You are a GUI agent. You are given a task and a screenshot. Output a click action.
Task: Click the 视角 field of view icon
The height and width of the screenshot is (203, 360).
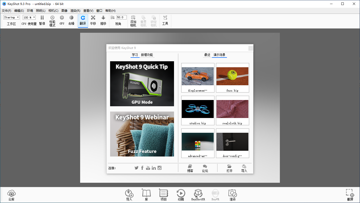[x=113, y=17]
